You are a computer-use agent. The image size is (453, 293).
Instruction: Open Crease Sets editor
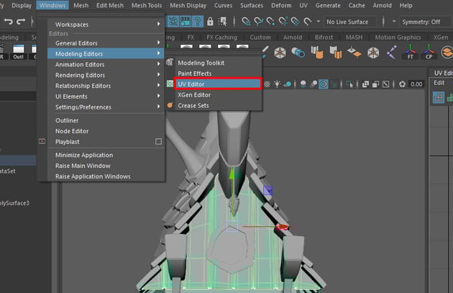coord(193,105)
